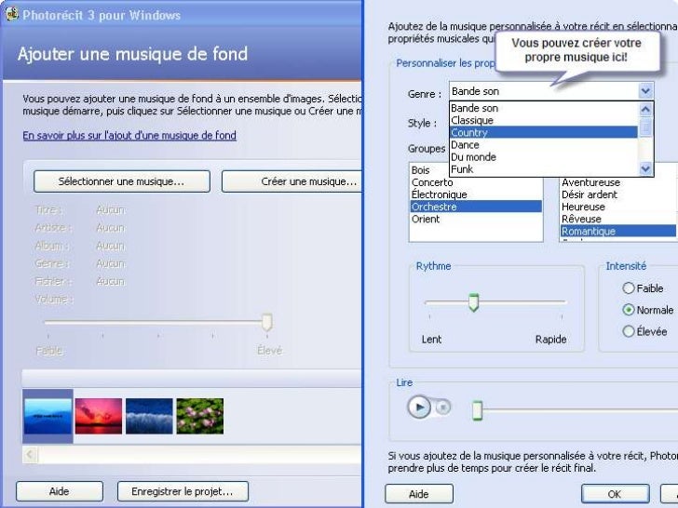Click the genre list scroll down arrow
This screenshot has width=678, height=508.
[x=645, y=168]
